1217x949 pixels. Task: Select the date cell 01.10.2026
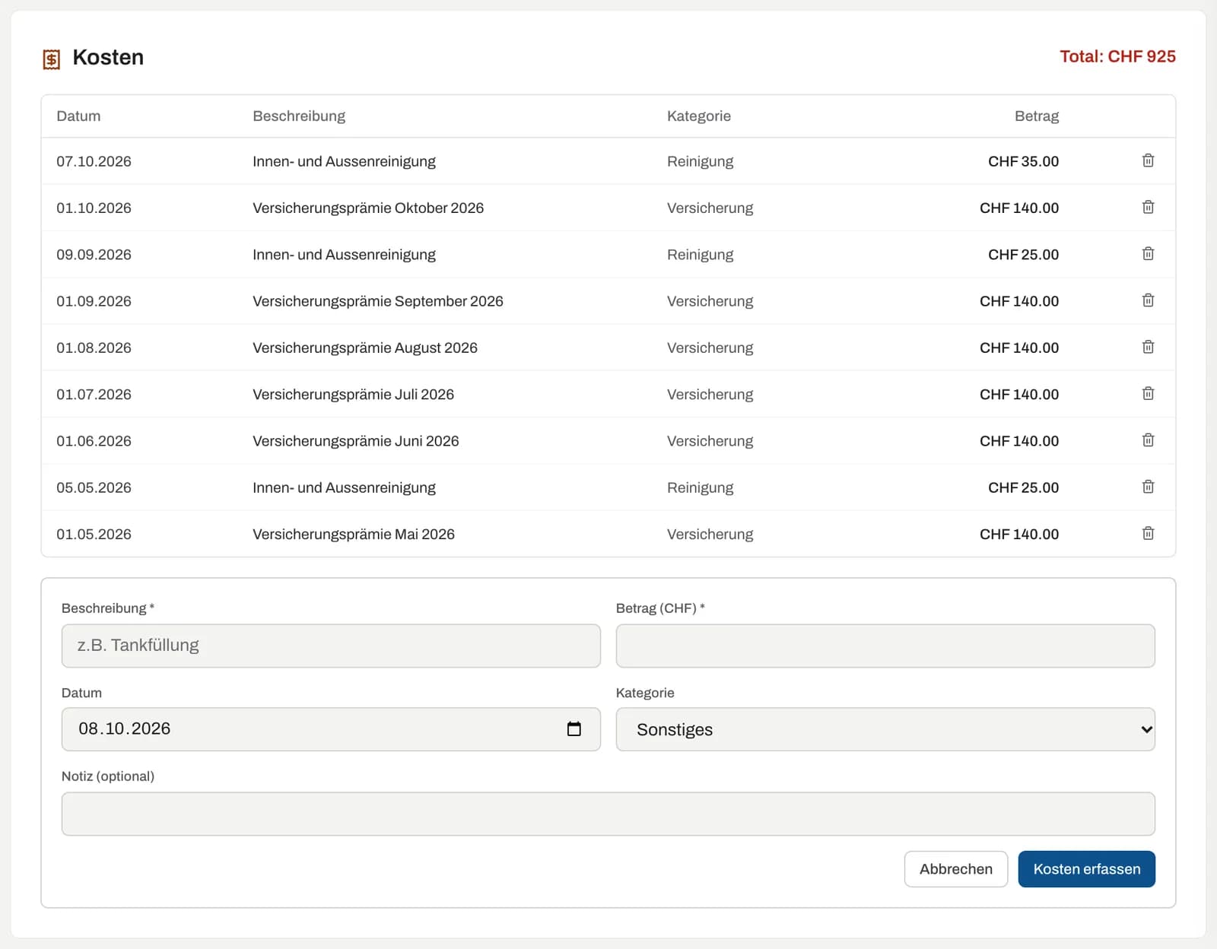coord(94,208)
